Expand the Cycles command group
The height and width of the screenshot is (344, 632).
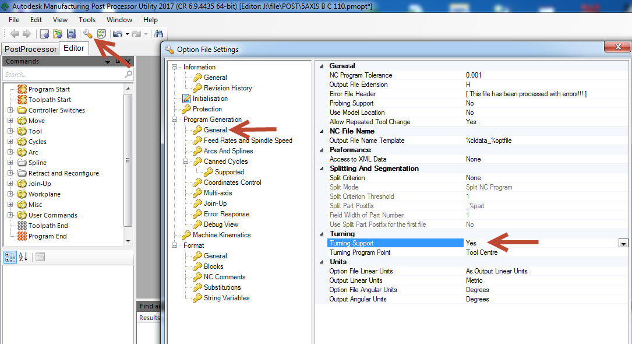[x=10, y=141]
